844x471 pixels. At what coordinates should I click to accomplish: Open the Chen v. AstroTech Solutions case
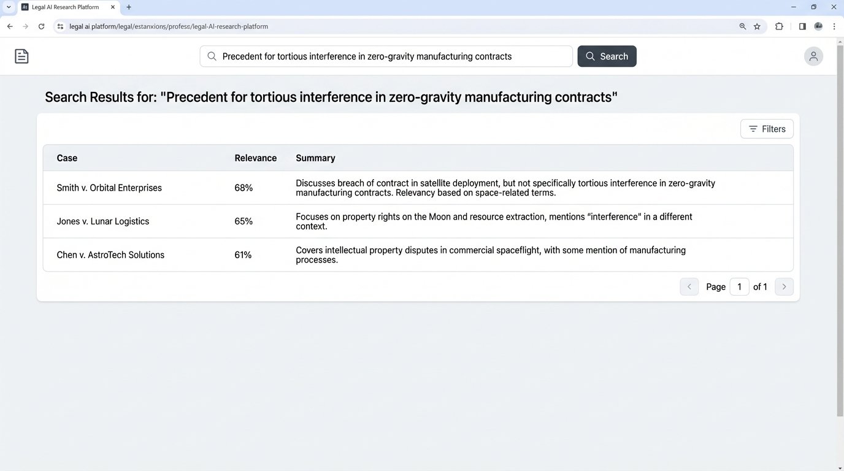(110, 255)
